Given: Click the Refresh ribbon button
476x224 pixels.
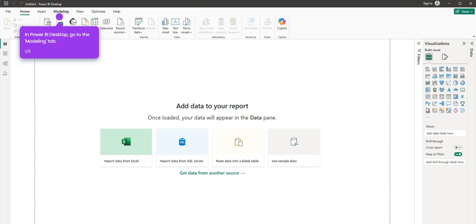Looking at the screenshot, I should (151, 24).
